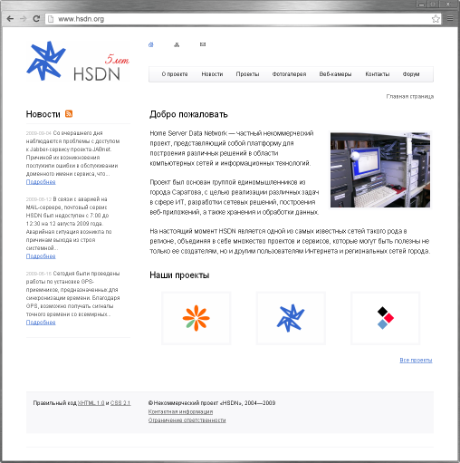Viewport: 460px width, 463px height.
Task: Open the 'Форум' menu item
Action: [411, 74]
